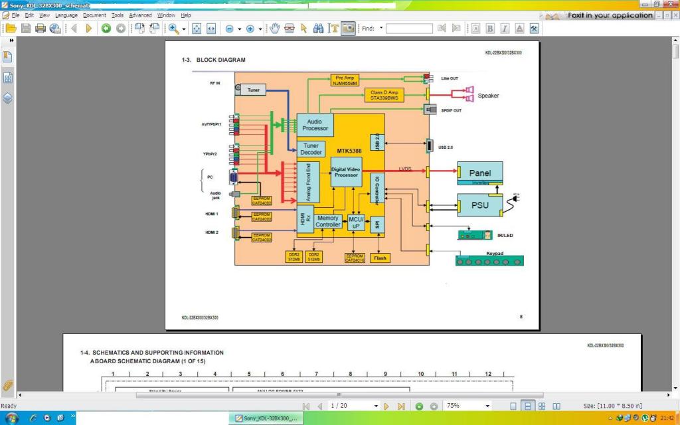Viewport: 680px width, 425px height.
Task: Toggle italic formatting button
Action: 505,29
